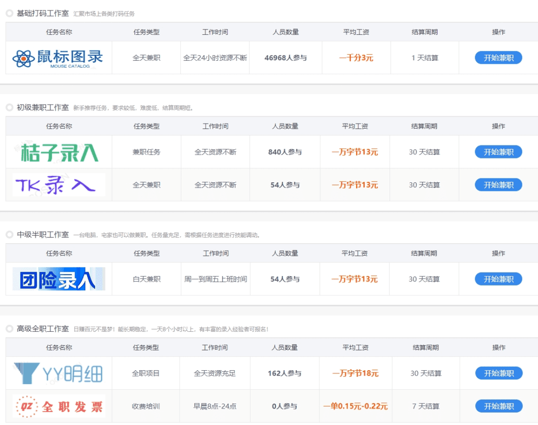Screen dimensions: 538x425
Task: Click the 162人参与 cell
Action: coord(284,373)
